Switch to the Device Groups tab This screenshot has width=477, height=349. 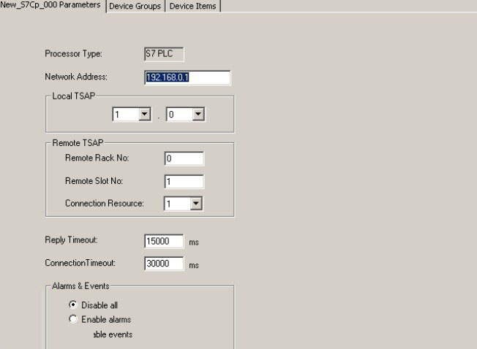(x=135, y=6)
